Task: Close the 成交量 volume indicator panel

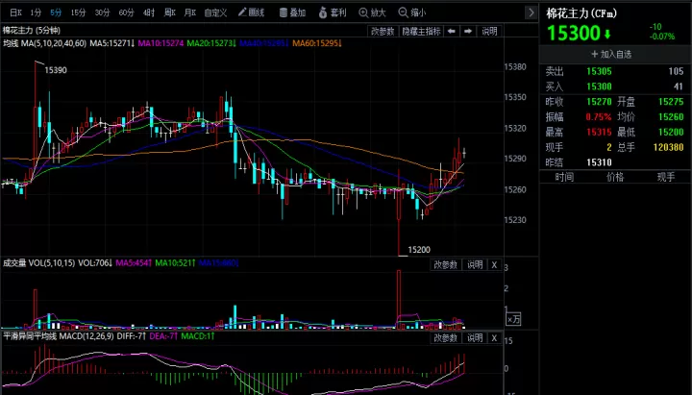Action: pos(494,265)
